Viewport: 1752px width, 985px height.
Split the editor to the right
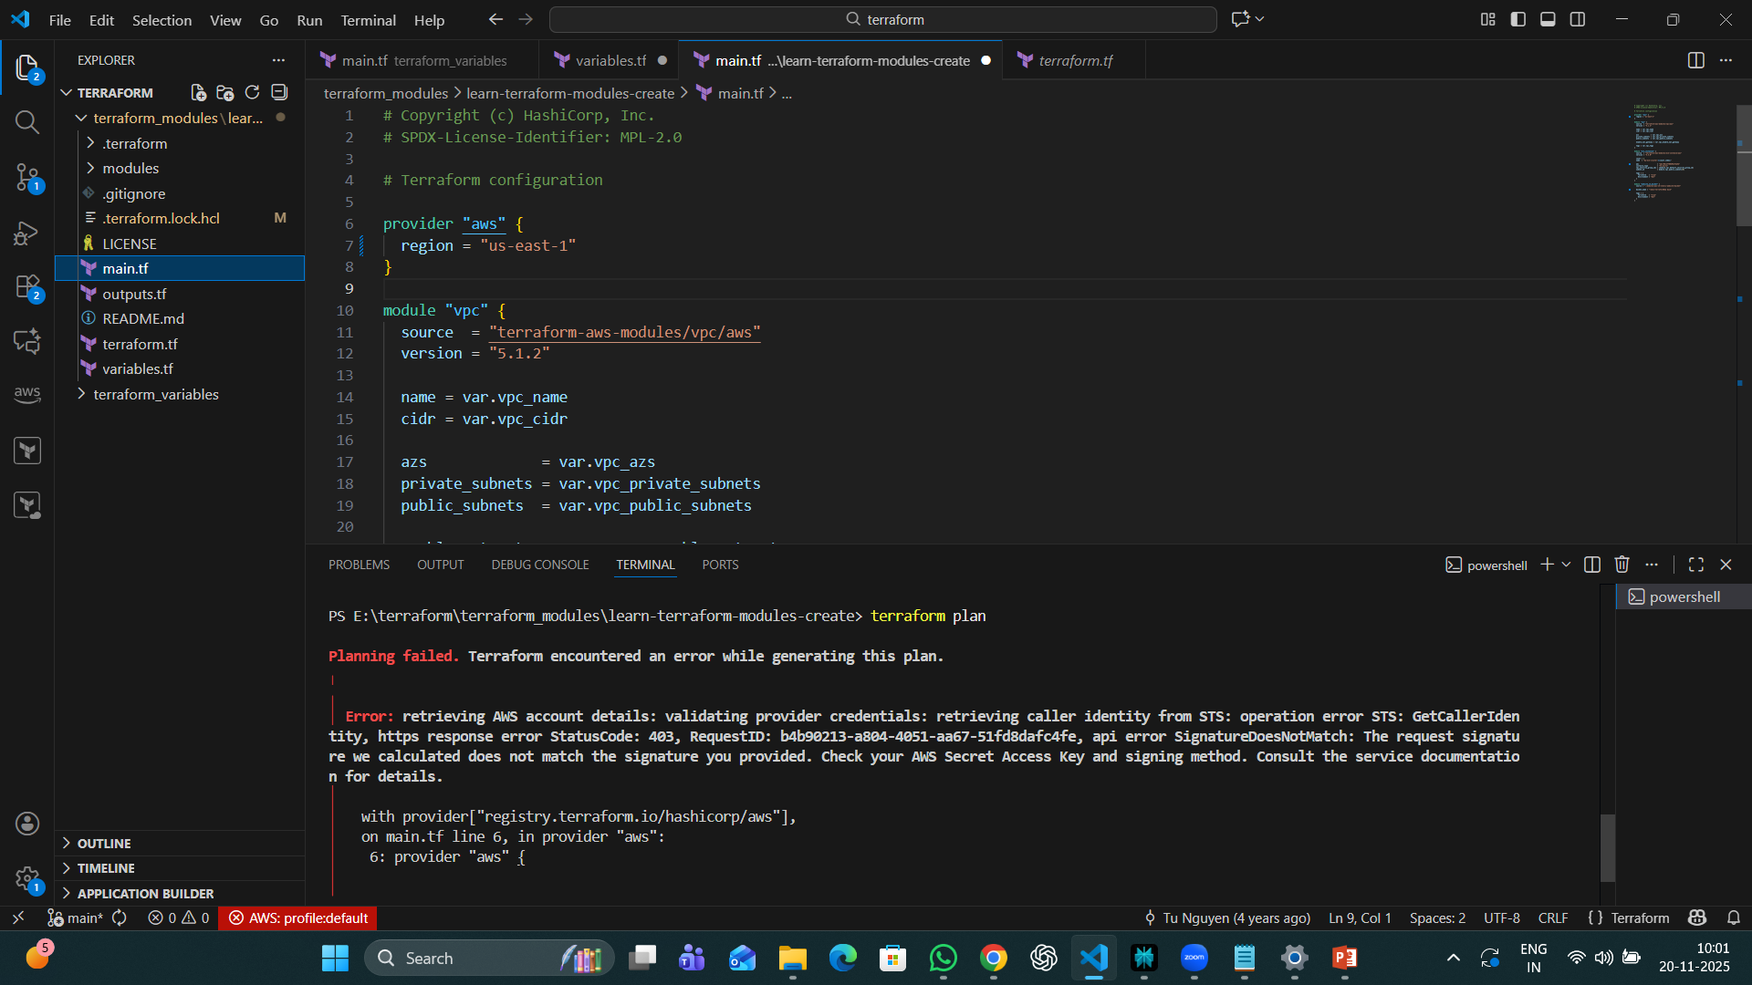[1695, 60]
